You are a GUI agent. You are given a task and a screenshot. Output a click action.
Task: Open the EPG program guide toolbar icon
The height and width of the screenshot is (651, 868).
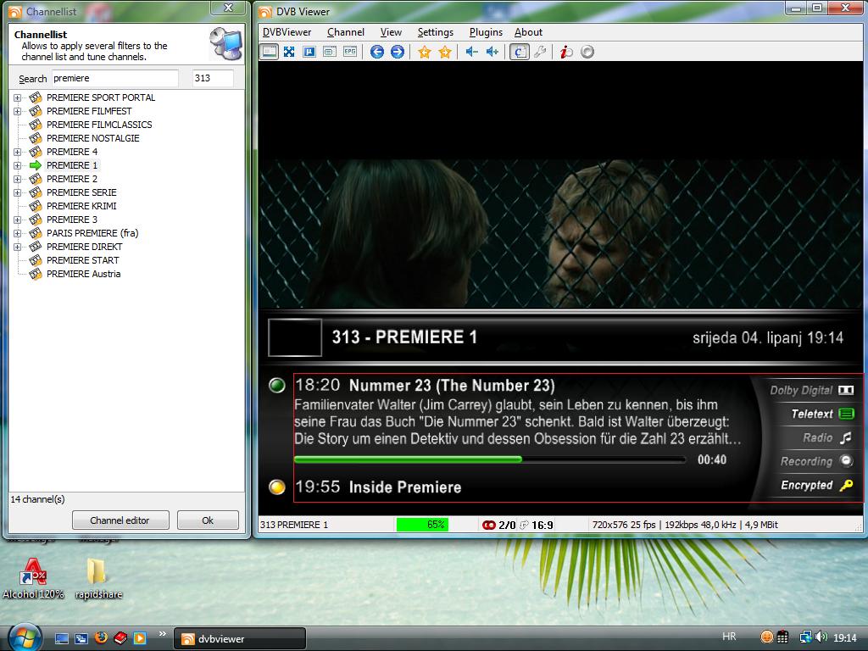(x=350, y=52)
